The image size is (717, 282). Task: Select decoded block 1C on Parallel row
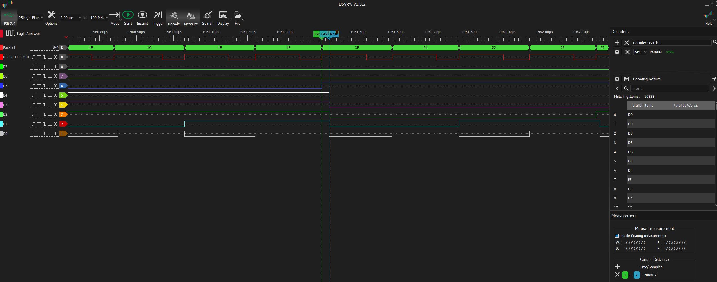coord(149,48)
